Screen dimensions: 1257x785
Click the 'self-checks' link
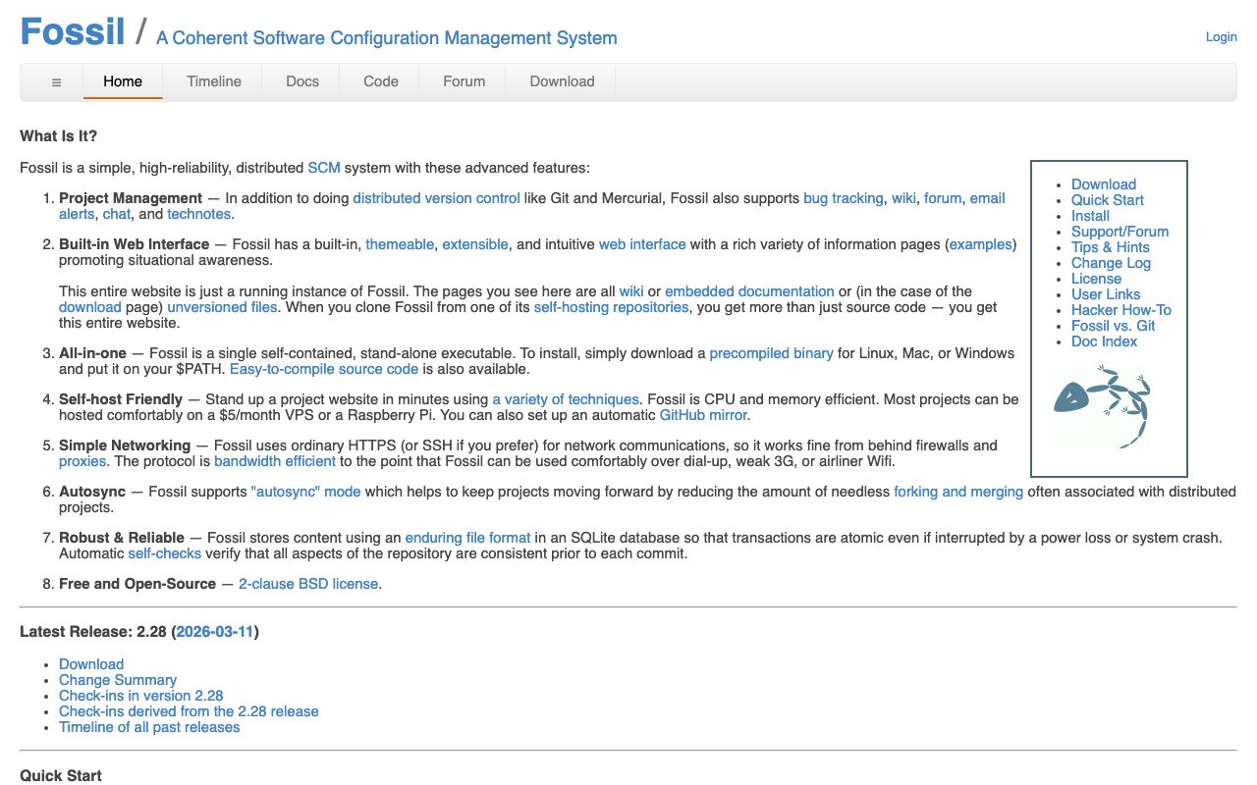165,553
